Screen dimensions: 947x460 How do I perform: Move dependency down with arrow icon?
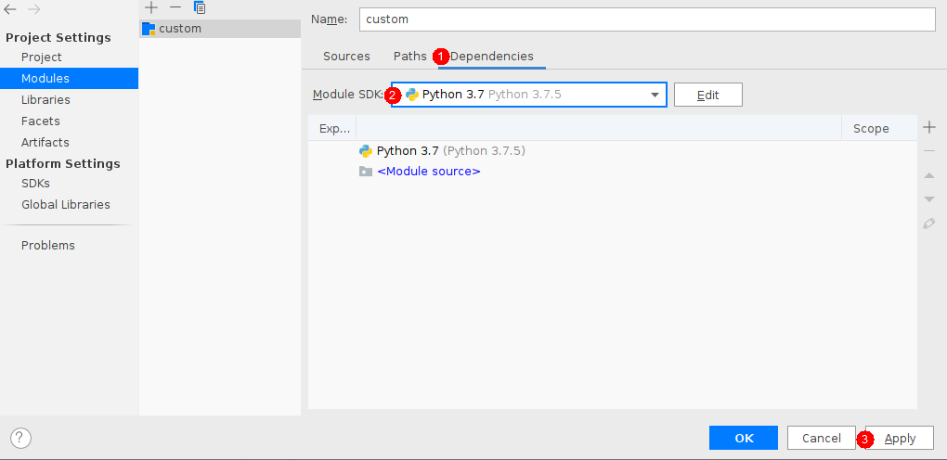(929, 199)
